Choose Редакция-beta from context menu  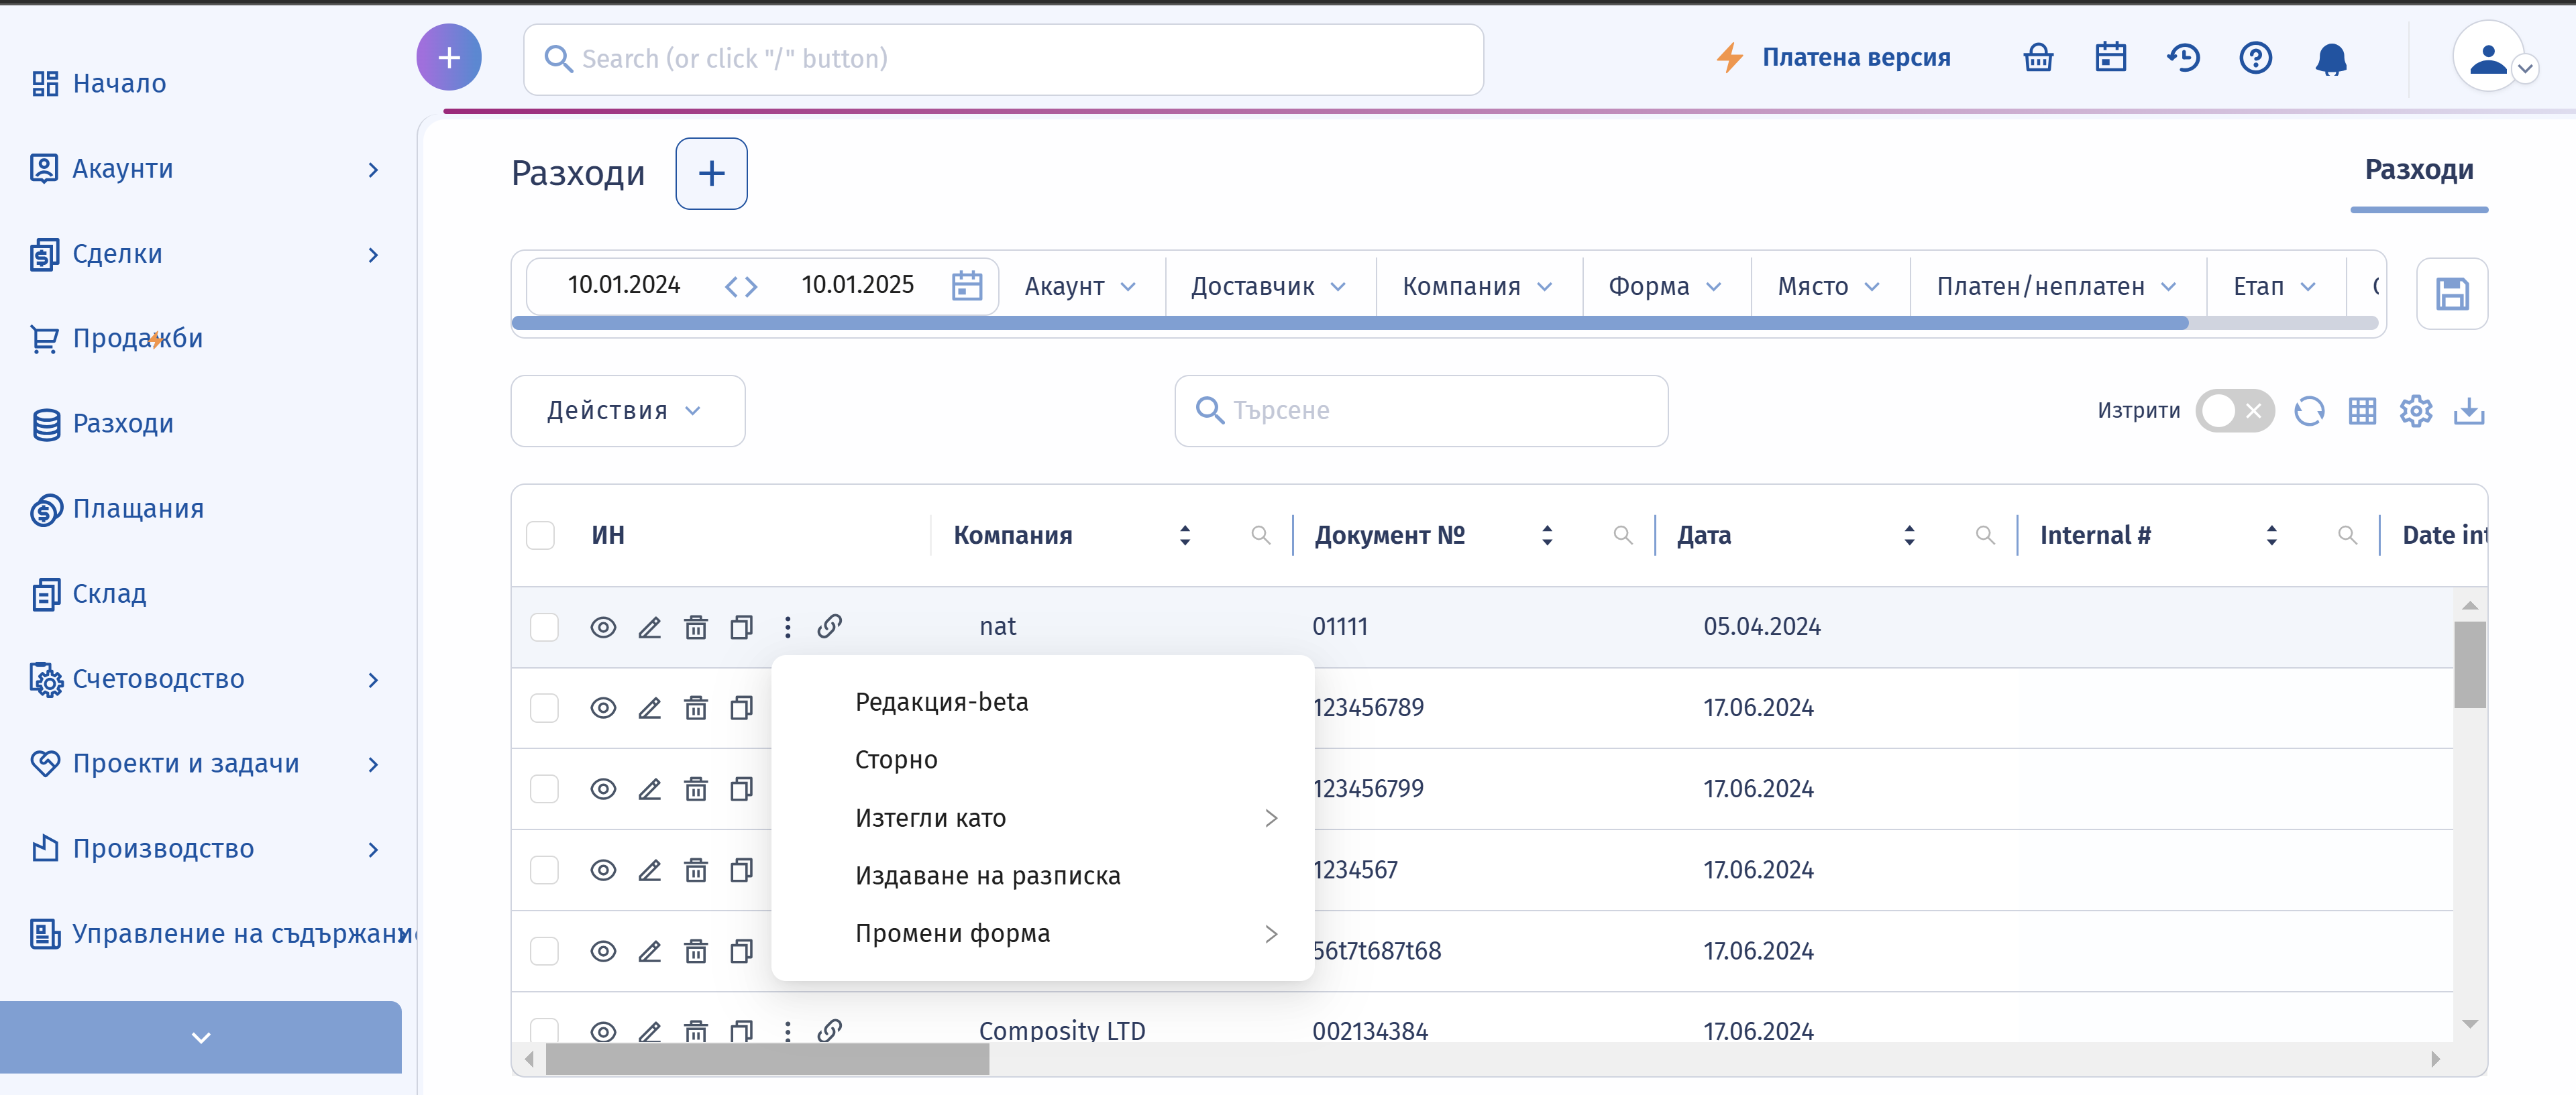941,702
